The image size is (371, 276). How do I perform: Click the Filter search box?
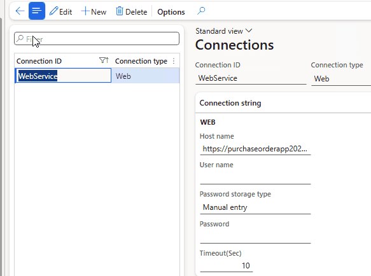click(97, 39)
